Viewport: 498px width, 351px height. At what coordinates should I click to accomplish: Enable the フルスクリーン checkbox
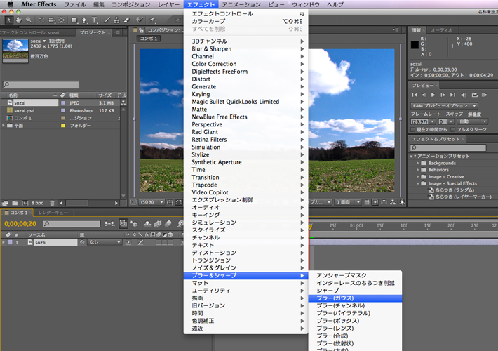tap(453, 130)
